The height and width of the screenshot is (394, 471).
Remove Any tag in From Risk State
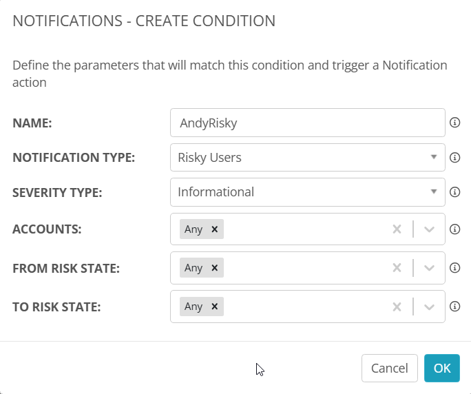214,268
